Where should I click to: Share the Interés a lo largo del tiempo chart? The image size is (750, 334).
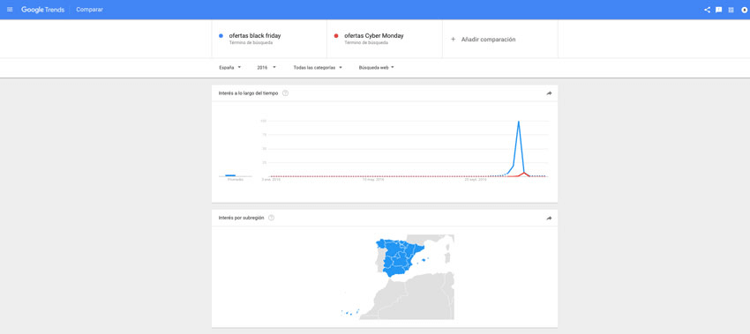[x=549, y=93]
